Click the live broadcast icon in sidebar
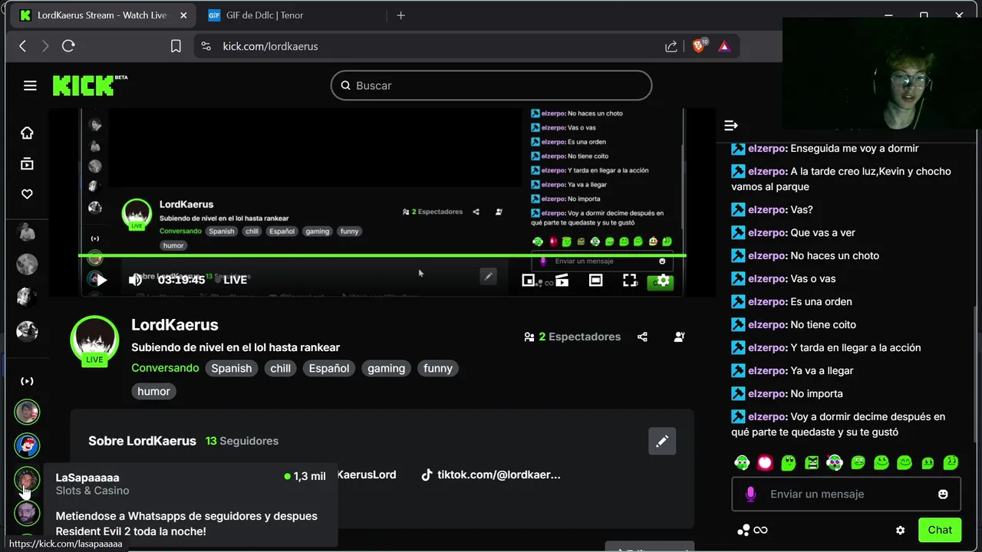The height and width of the screenshot is (552, 982). (x=27, y=381)
